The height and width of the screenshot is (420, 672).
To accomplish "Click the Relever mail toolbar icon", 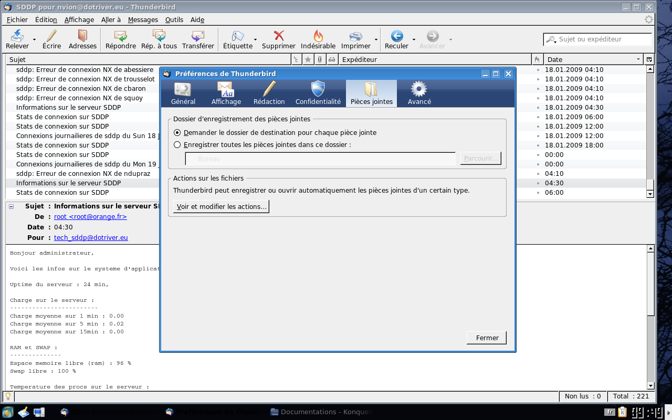I will pos(17,36).
